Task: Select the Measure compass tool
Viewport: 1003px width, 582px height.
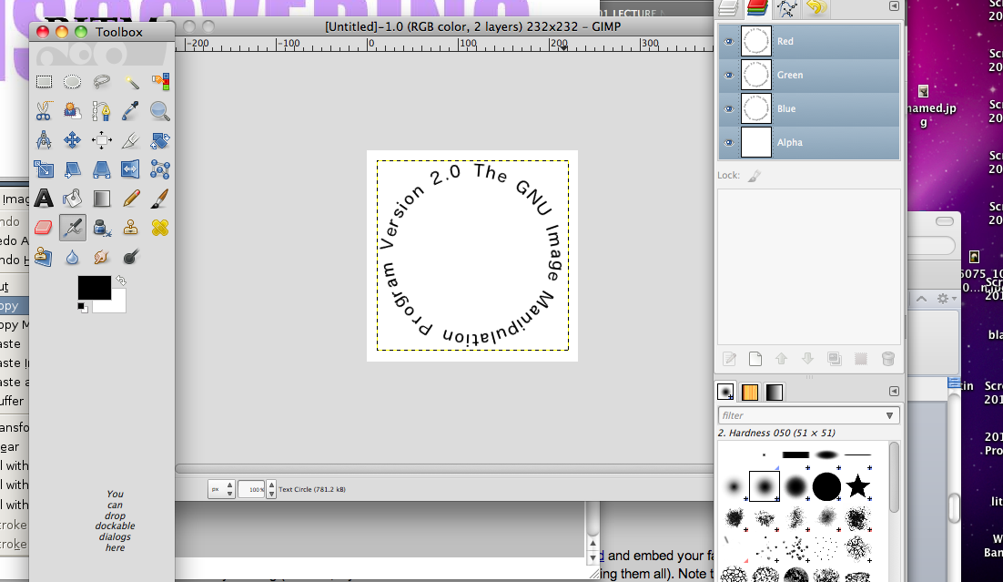Action: tap(44, 139)
